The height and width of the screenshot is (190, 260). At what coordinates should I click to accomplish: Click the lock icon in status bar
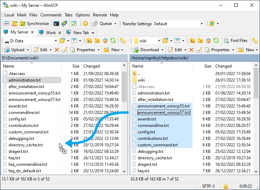point(225,186)
